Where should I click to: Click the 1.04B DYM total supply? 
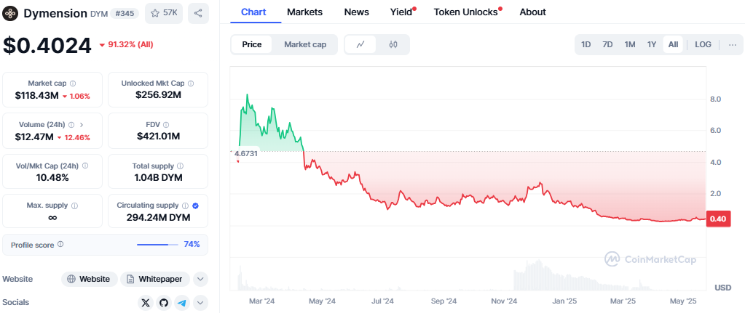158,178
